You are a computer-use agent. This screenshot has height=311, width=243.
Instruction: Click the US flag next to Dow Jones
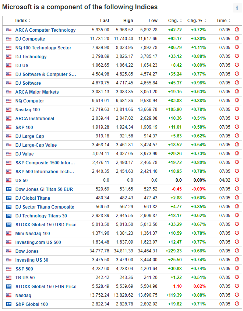(x=9, y=251)
